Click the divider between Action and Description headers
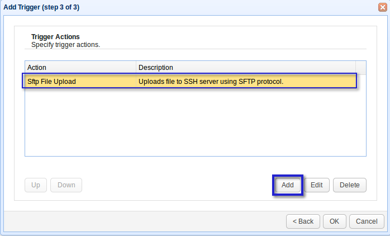The height and width of the screenshot is (236, 390). coord(136,68)
